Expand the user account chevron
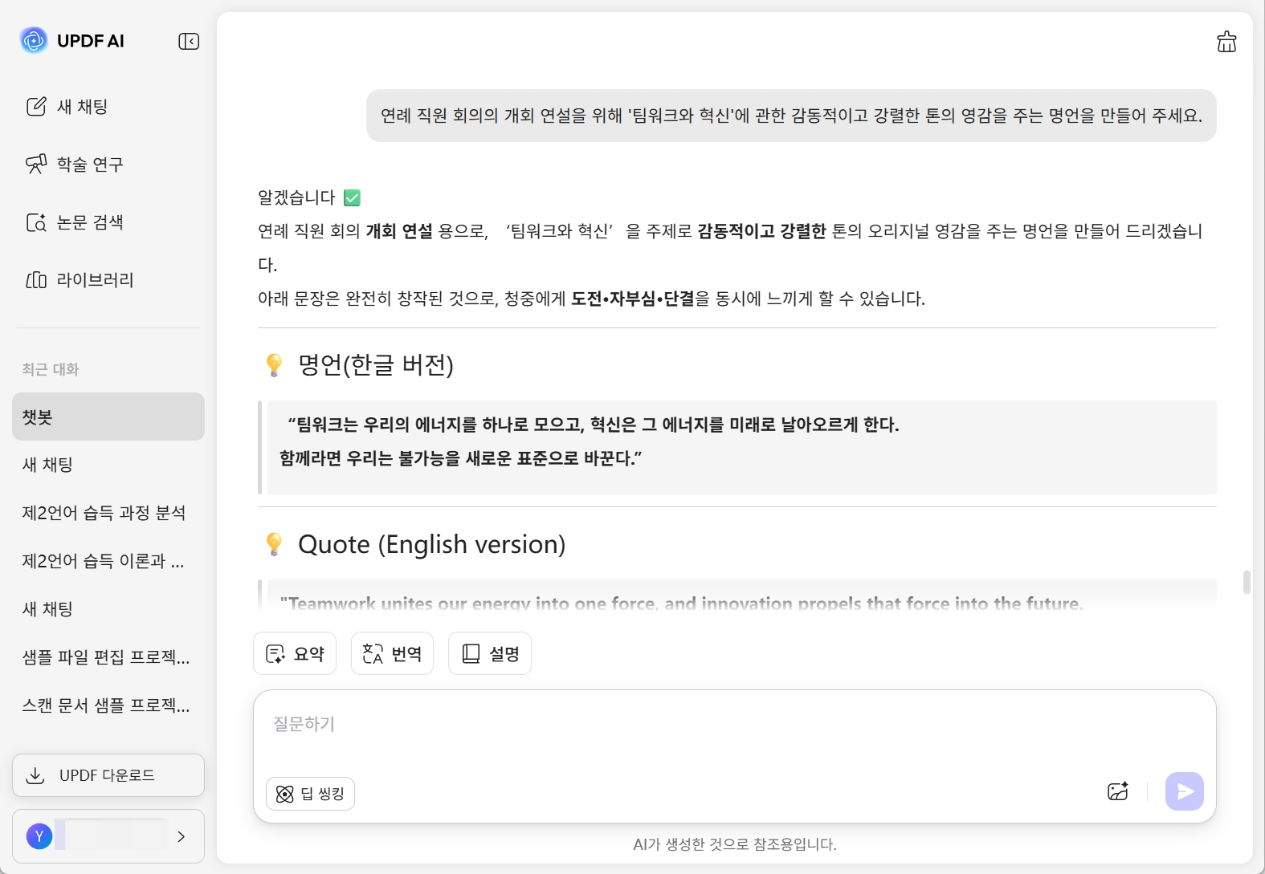The width and height of the screenshot is (1265, 874). click(x=182, y=836)
